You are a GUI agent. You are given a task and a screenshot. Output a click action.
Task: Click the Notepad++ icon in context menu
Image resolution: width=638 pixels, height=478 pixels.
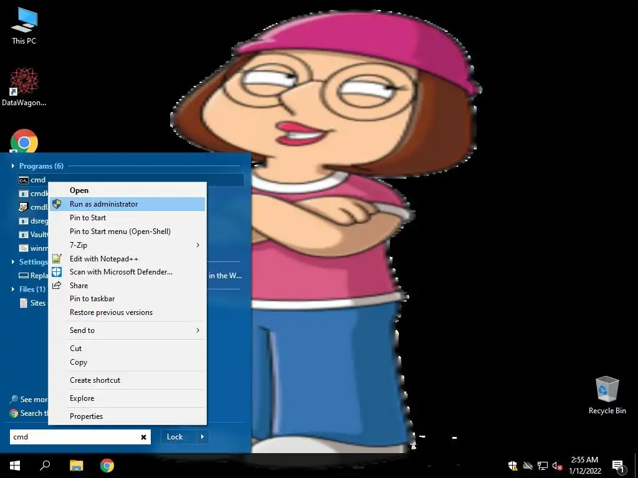(57, 258)
